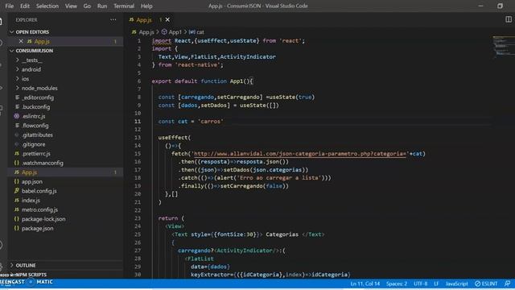This screenshot has width=515, height=290.
Task: Close the App.js editor tab
Action: (x=167, y=19)
